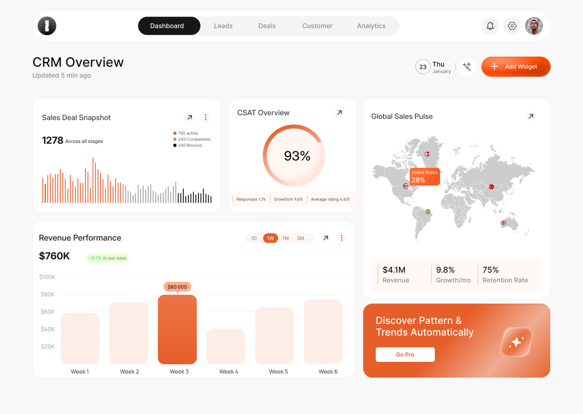Open Revenue Performance three-dot menu
The image size is (583, 414).
pyautogui.click(x=342, y=238)
